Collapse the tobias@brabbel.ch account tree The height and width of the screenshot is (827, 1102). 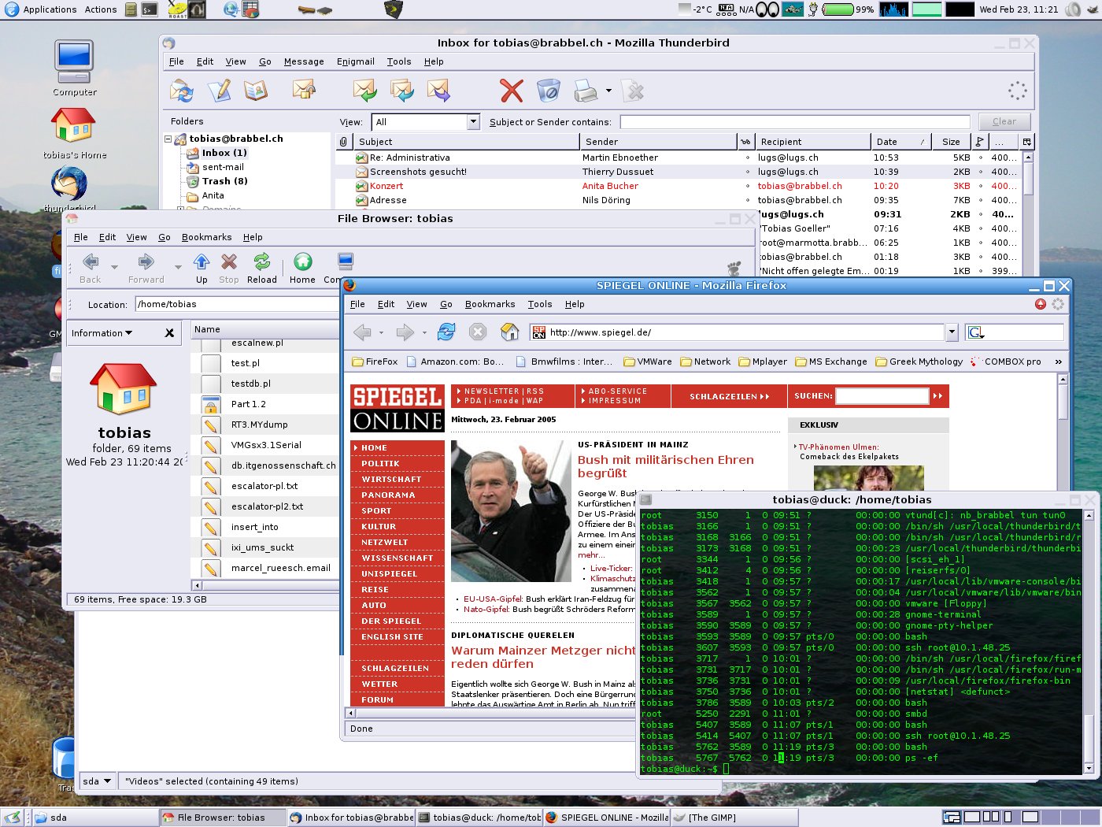(168, 139)
